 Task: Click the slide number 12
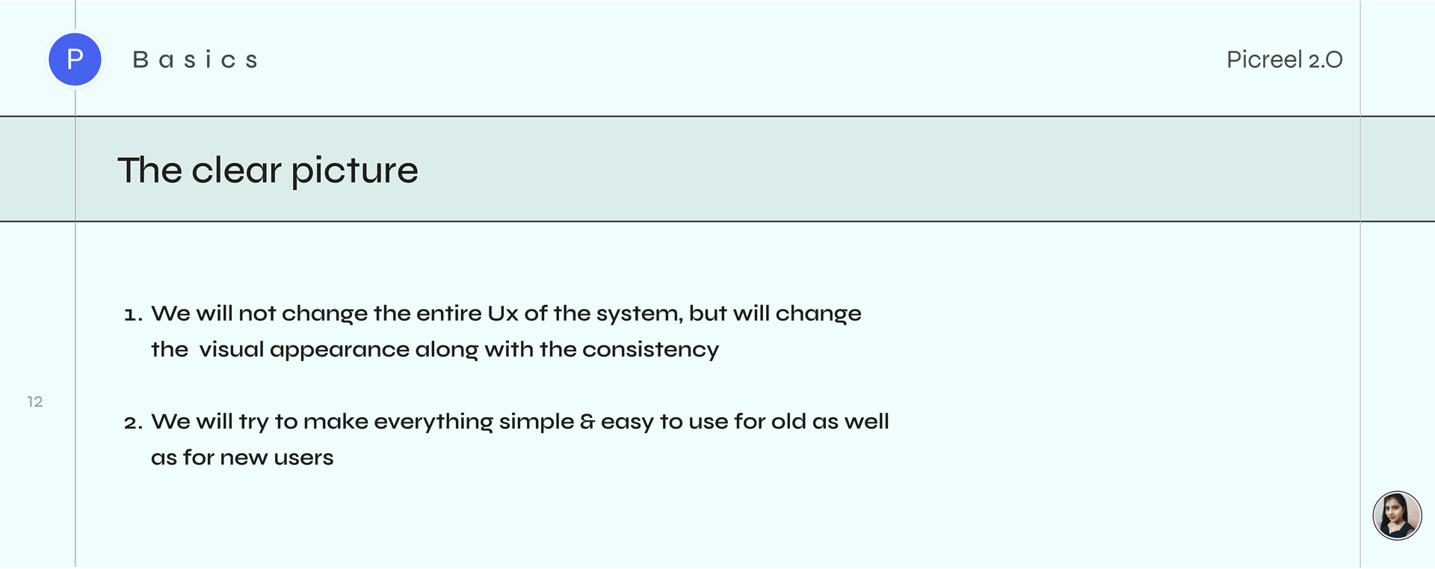pyautogui.click(x=35, y=402)
